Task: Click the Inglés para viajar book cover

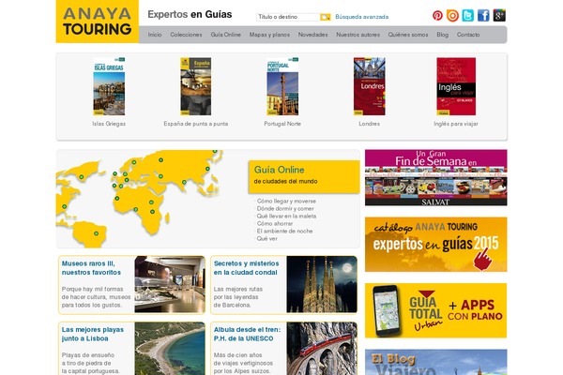Action: pos(456,86)
